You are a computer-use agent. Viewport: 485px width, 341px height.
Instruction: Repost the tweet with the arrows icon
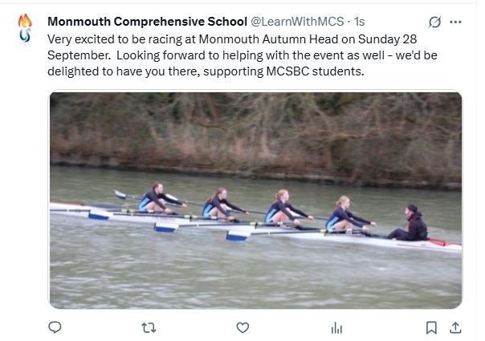[x=149, y=327]
